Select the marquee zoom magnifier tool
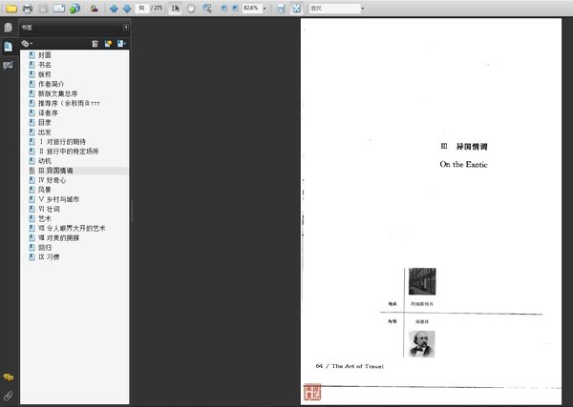This screenshot has height=407, width=573. [207, 8]
